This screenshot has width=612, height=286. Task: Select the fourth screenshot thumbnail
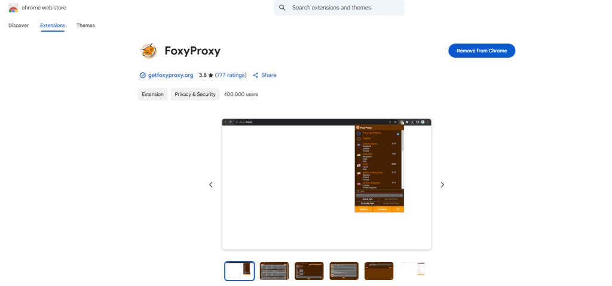[344, 271]
